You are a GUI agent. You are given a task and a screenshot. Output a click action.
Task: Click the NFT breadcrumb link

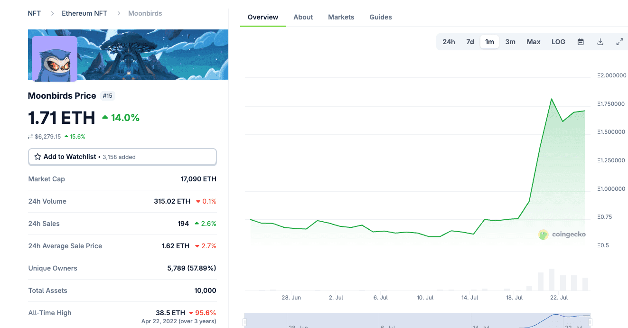pos(35,13)
